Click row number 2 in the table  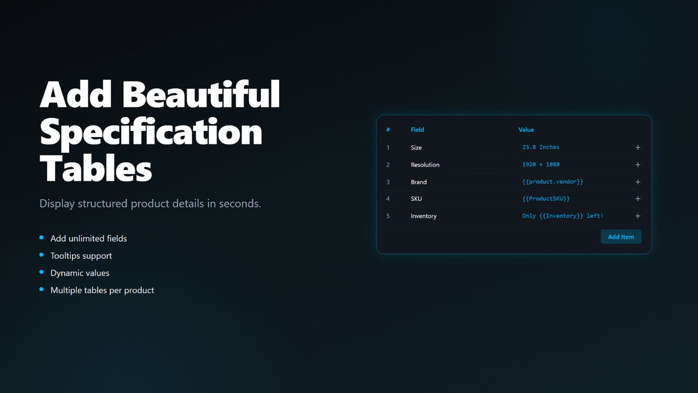point(388,165)
